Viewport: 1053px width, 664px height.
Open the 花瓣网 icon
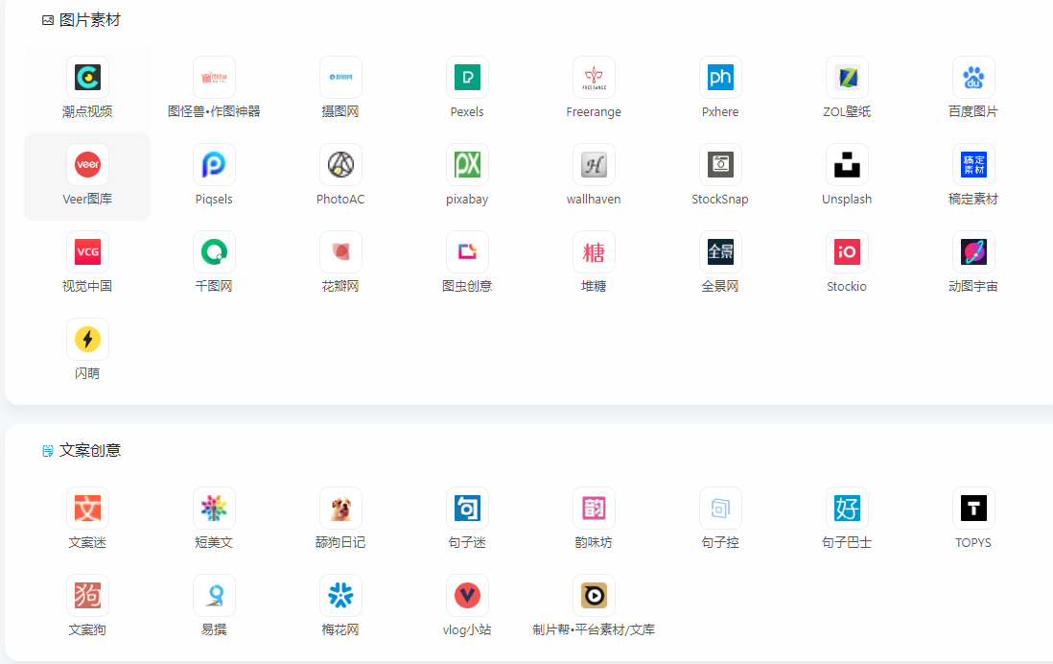[340, 252]
